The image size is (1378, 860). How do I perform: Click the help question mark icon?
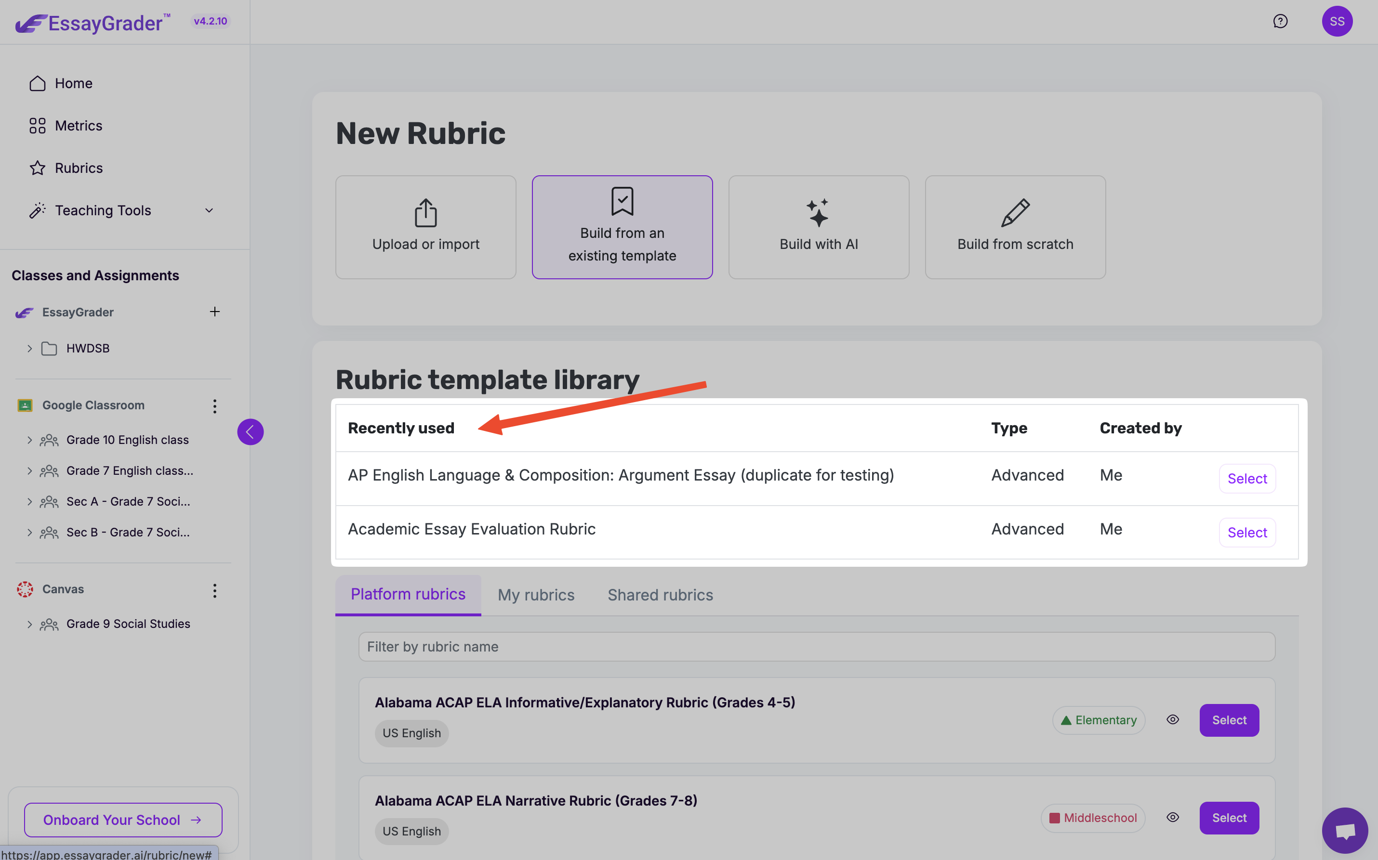1280,22
